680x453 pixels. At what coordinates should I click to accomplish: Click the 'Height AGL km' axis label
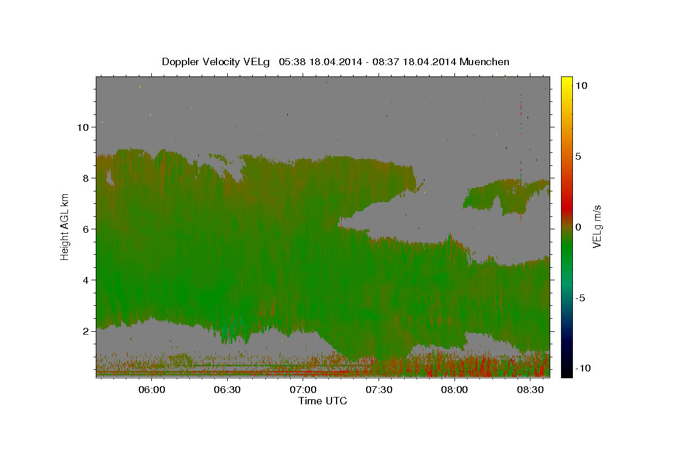point(65,226)
